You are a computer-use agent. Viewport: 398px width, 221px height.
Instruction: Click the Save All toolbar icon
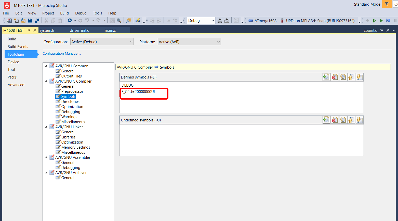tap(37, 21)
